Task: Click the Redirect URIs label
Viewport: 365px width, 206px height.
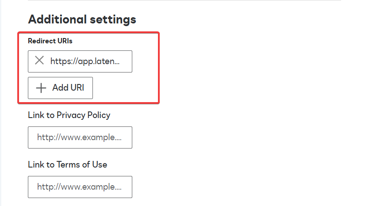Action: pos(50,41)
